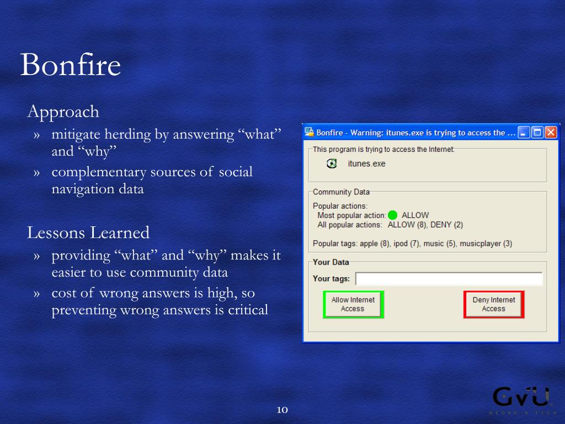Click the Popular tags line
This screenshot has width=565, height=424.
412,243
